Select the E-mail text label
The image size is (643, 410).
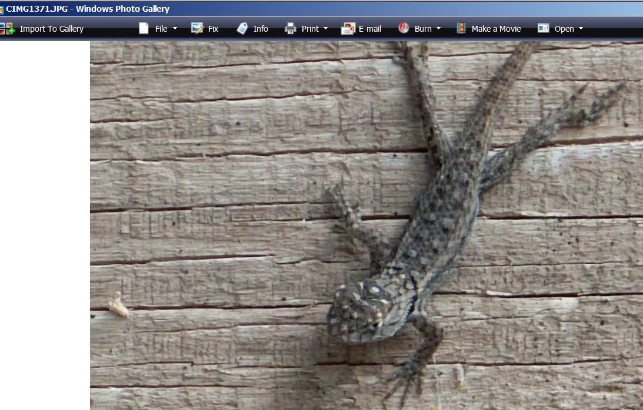pos(370,29)
